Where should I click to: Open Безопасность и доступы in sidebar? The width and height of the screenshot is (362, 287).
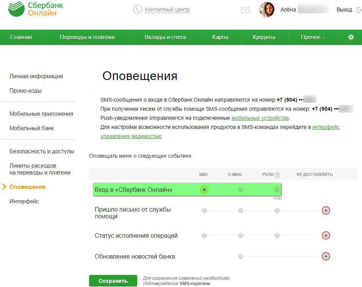click(x=42, y=151)
